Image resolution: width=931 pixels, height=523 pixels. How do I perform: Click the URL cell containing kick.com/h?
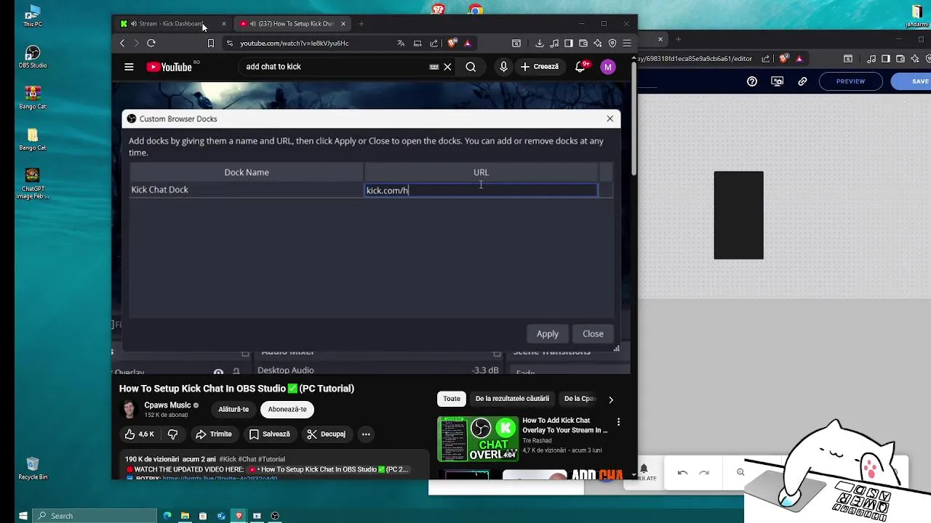click(481, 190)
